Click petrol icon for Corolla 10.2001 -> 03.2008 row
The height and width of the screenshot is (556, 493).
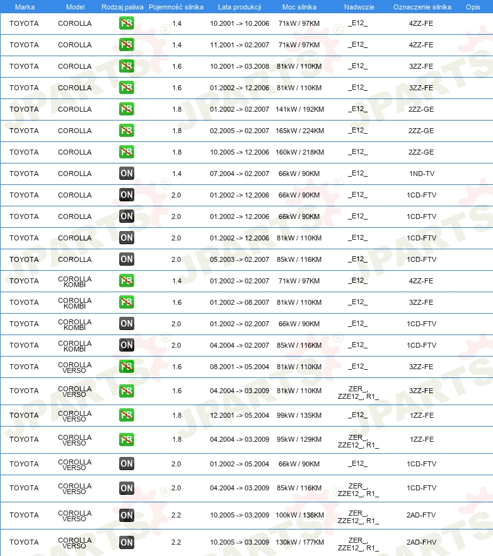point(127,66)
